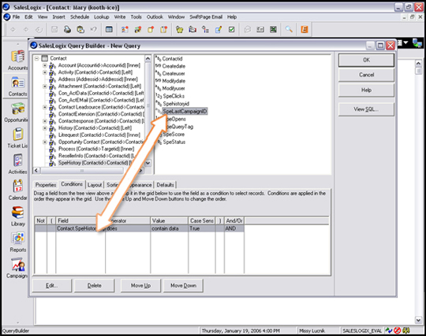Click the Cancel button
Image resolution: width=426 pixels, height=336 pixels.
click(366, 75)
